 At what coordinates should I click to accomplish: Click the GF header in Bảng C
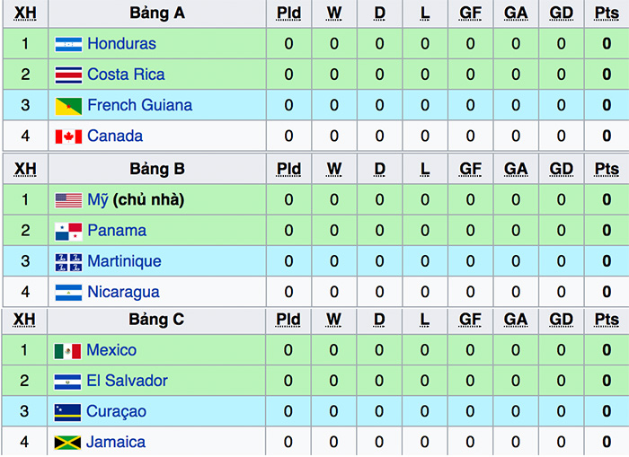pos(470,320)
